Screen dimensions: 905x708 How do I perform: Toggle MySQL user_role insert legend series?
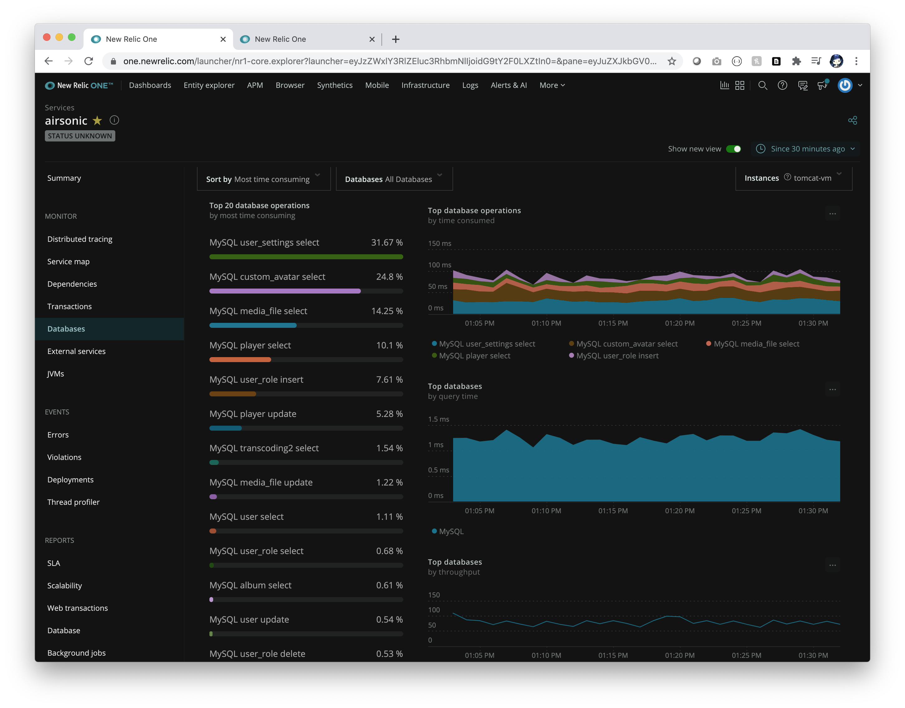(614, 356)
